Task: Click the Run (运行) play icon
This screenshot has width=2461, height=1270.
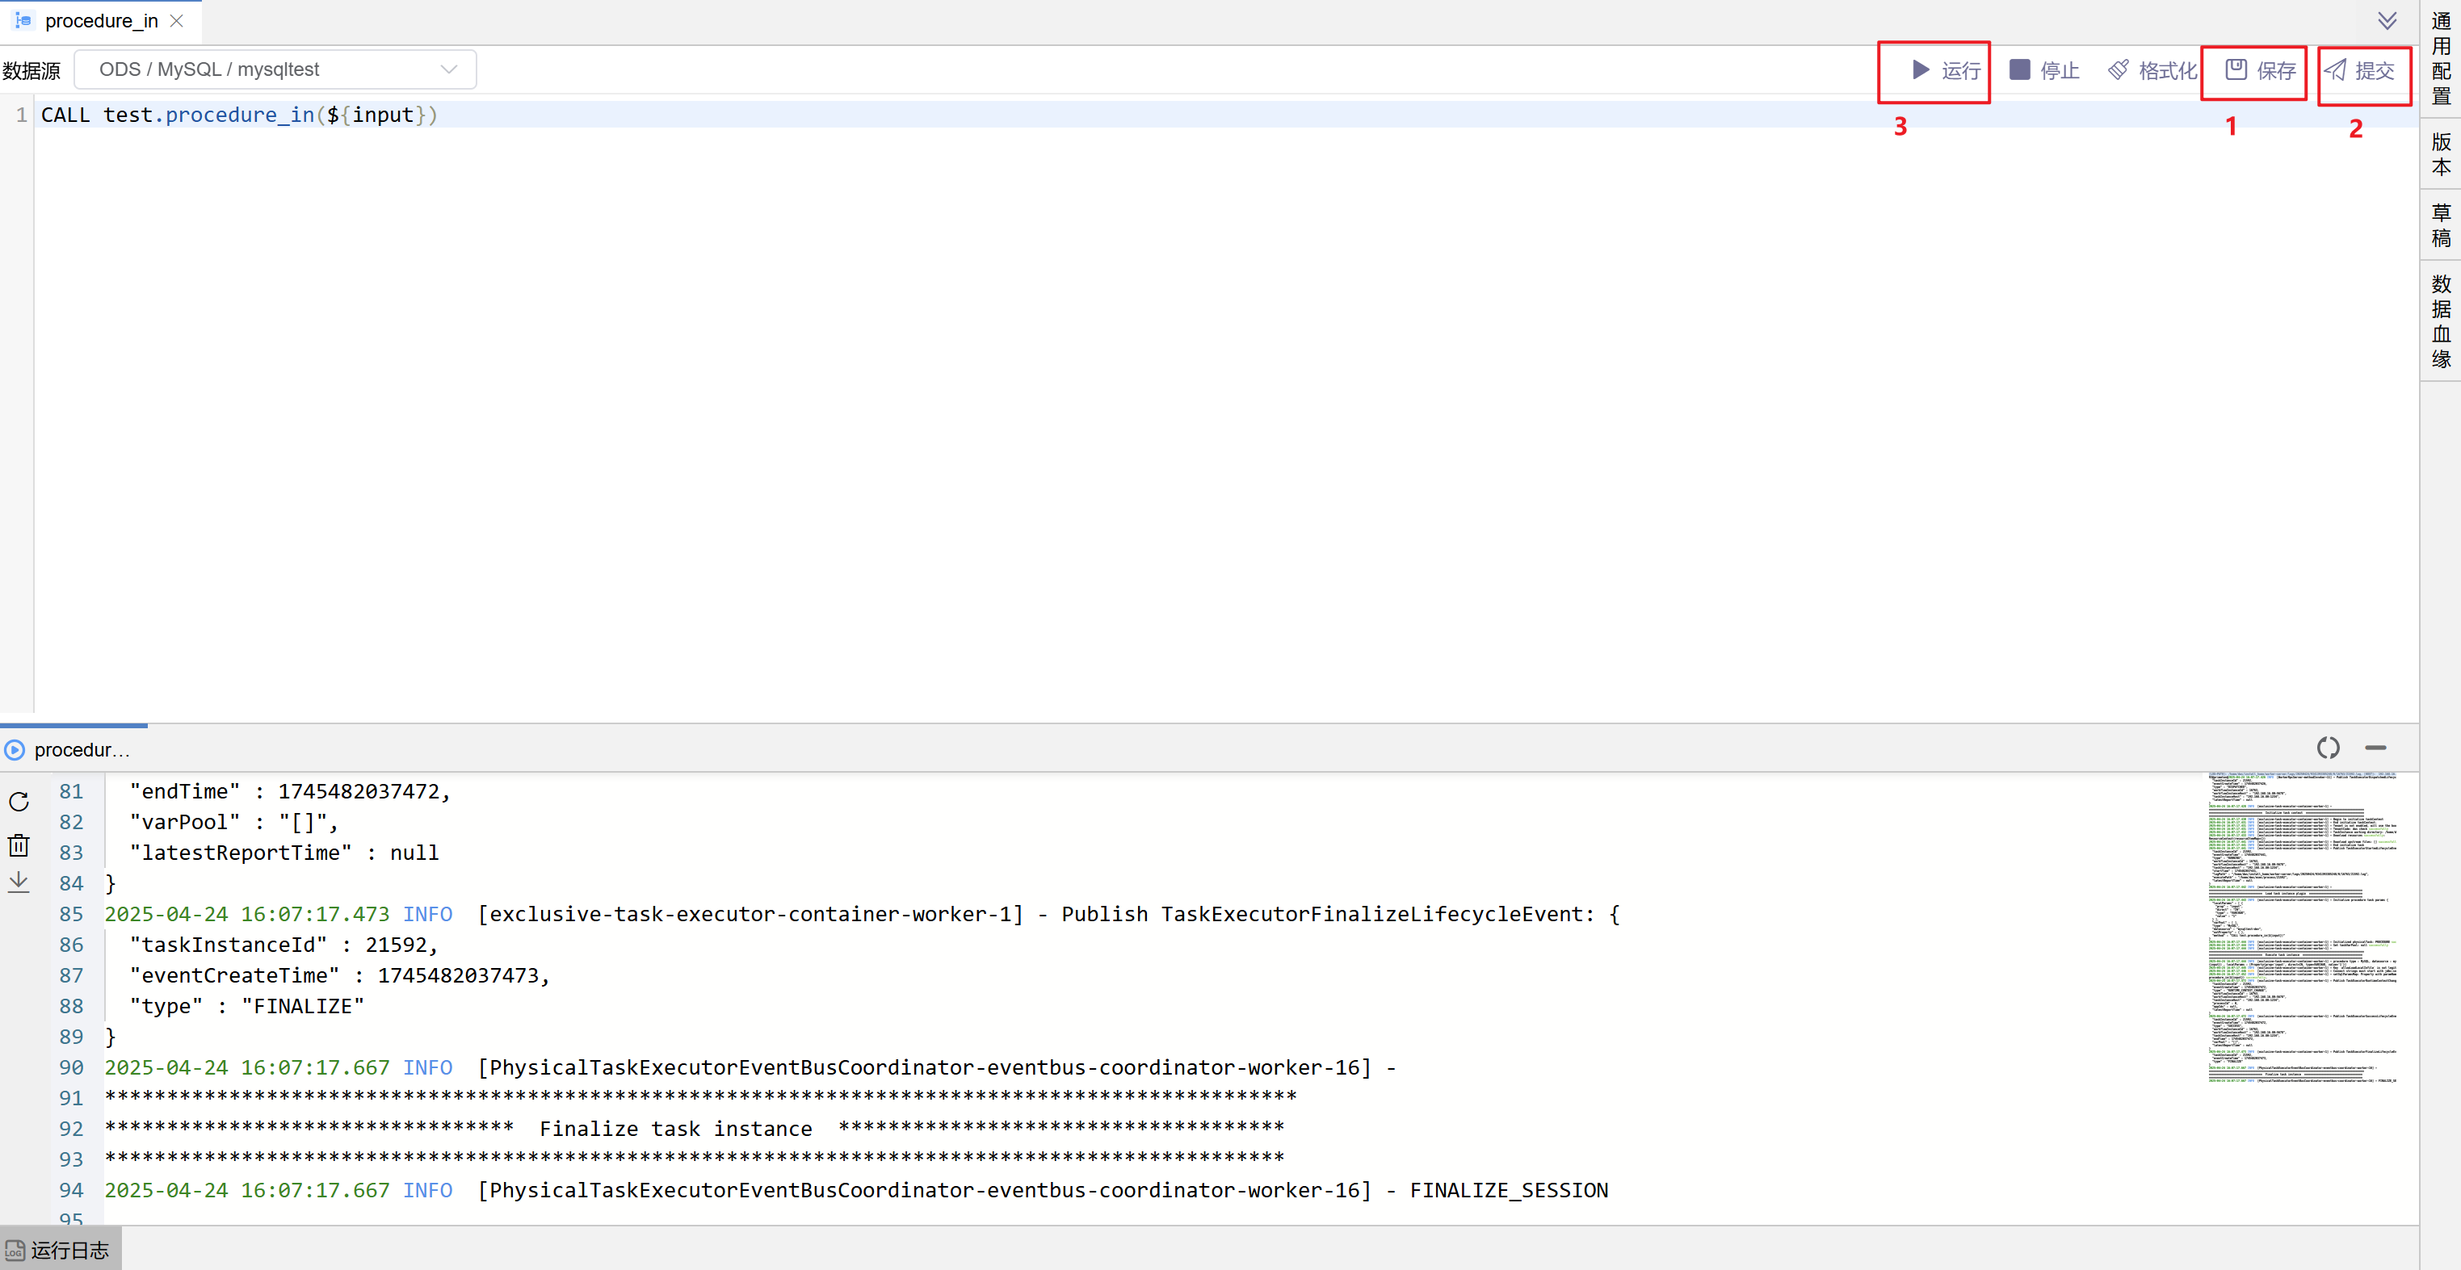Action: pos(1921,69)
